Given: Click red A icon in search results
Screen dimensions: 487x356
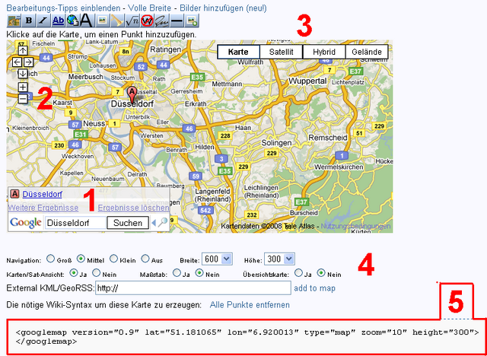Looking at the screenshot, I should point(14,194).
